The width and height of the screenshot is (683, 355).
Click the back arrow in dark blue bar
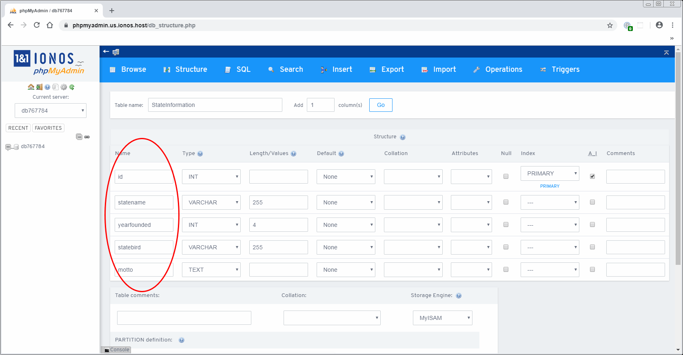click(x=106, y=51)
